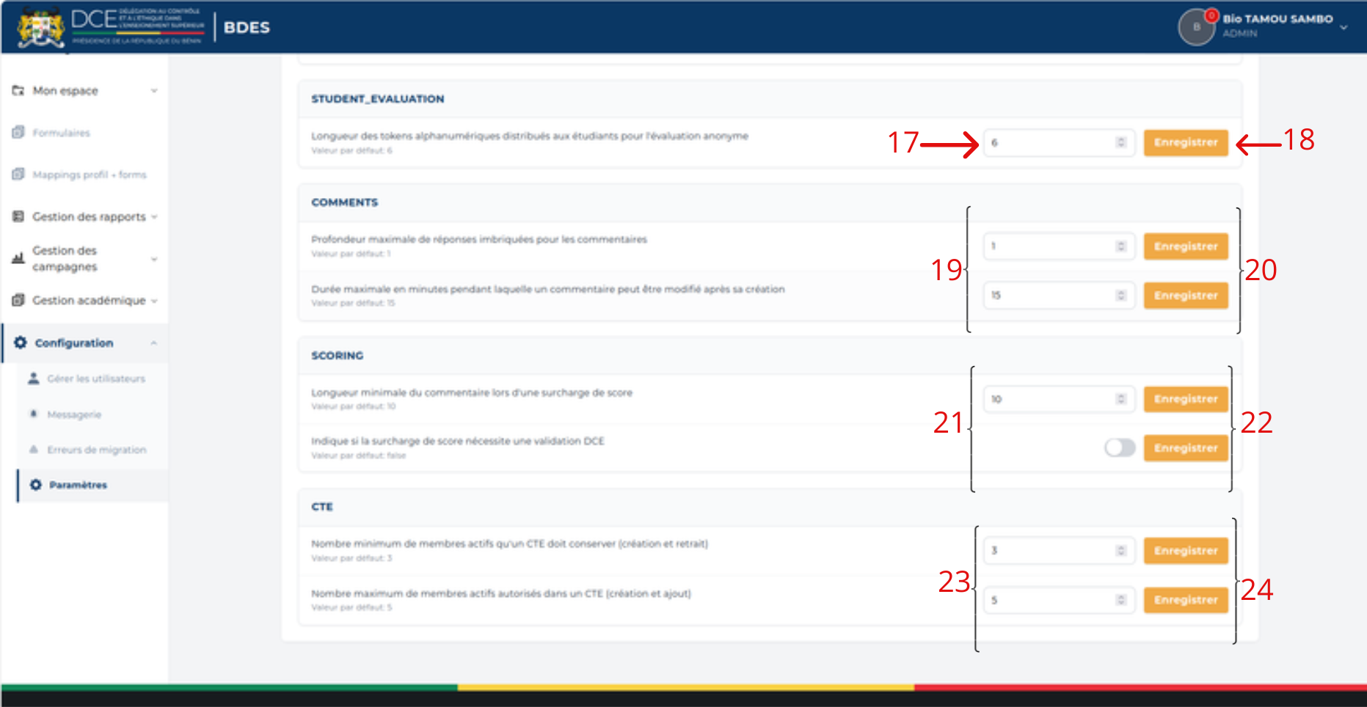Toggle the DCE validation score switch
The height and width of the screenshot is (707, 1367).
click(1120, 447)
